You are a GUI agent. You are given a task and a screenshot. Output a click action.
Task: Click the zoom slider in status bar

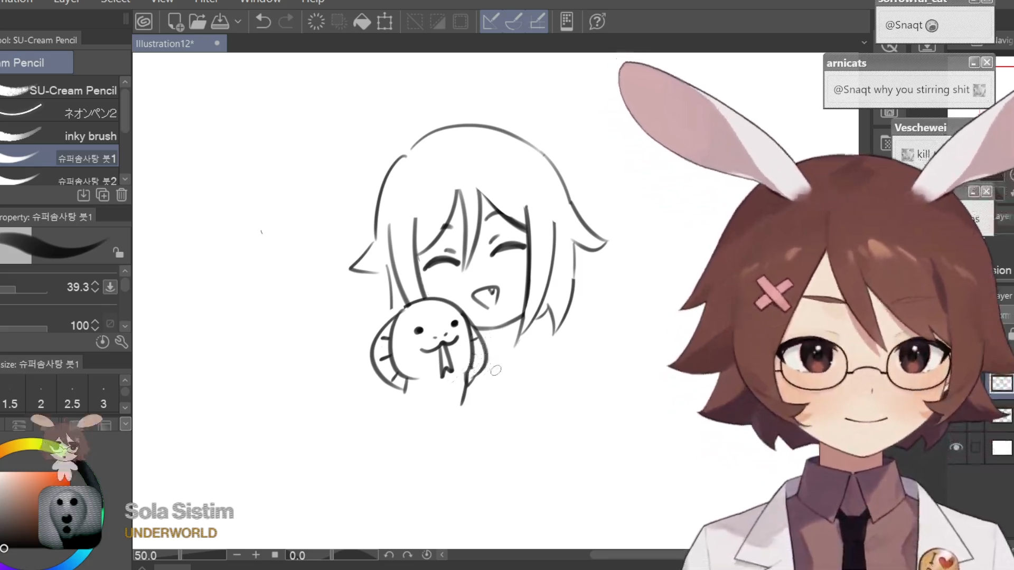pyautogui.click(x=204, y=555)
